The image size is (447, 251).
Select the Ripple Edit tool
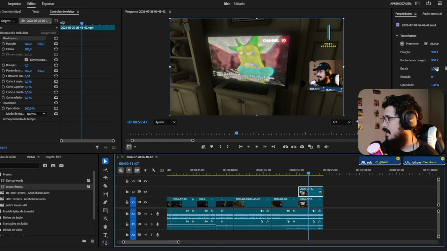pos(105,177)
